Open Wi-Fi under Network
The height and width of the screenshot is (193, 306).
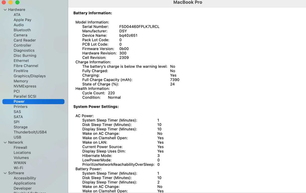point(18,168)
